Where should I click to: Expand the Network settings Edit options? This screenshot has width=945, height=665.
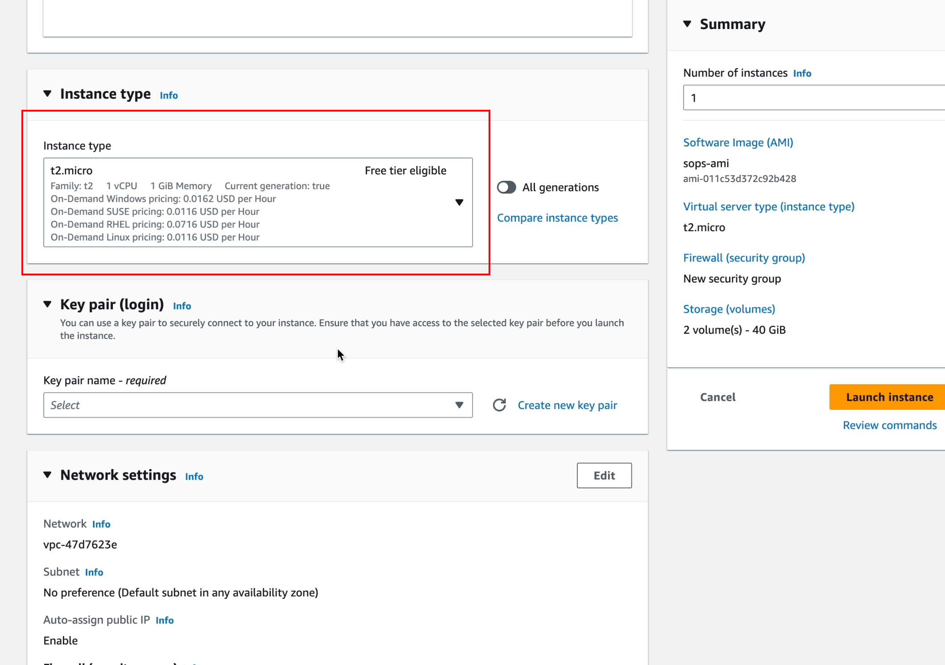604,475
